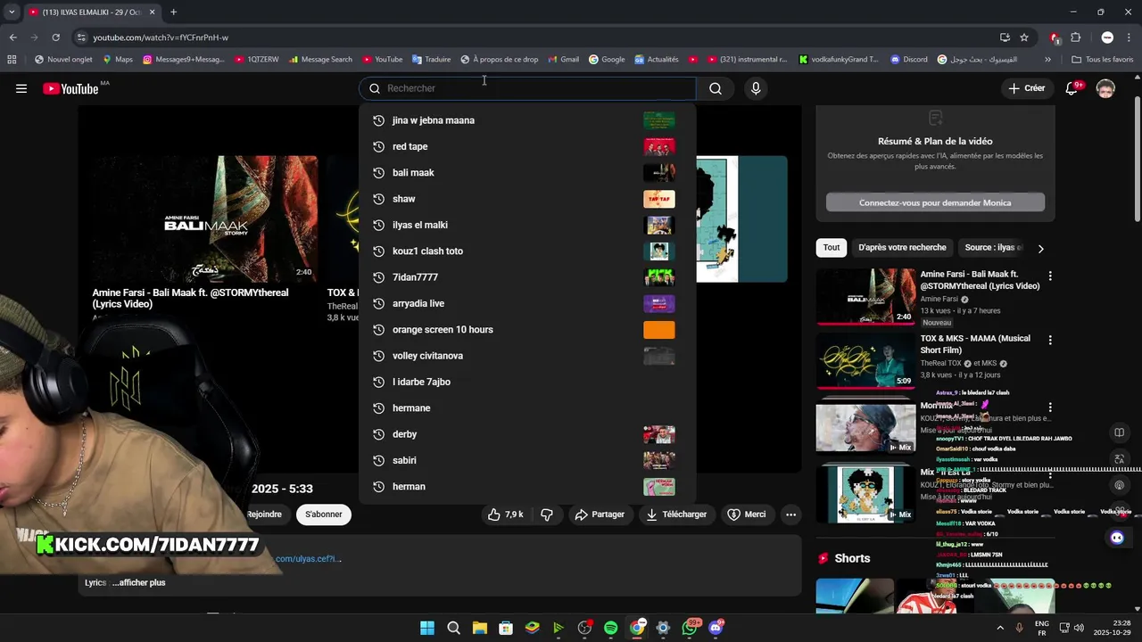Open WhatsApp from the taskbar
This screenshot has width=1142, height=642.
pos(690,628)
